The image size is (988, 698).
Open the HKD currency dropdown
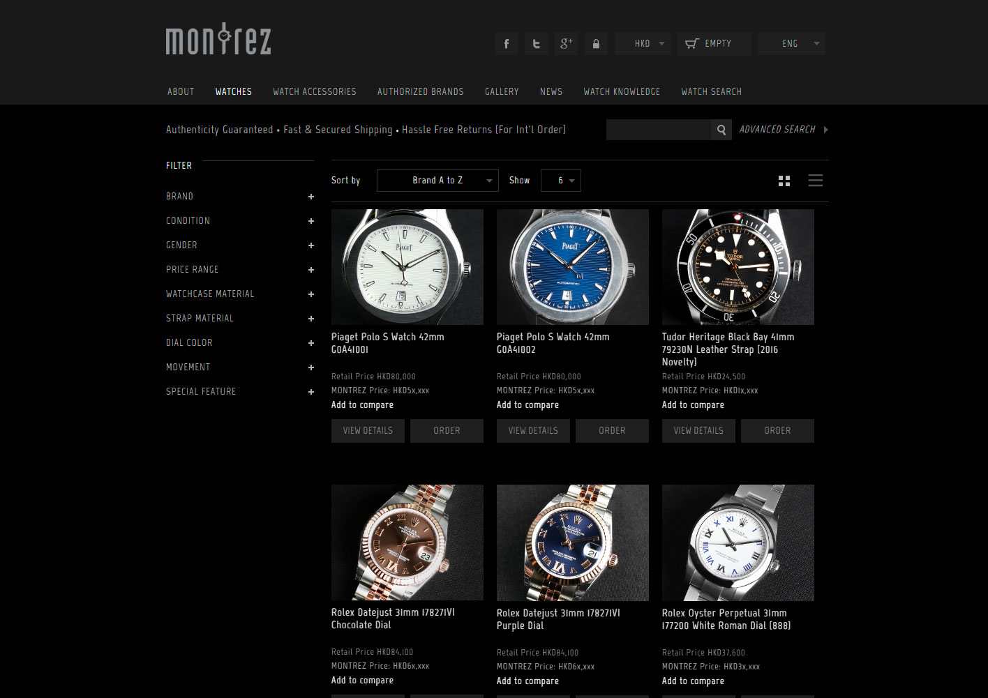click(643, 43)
